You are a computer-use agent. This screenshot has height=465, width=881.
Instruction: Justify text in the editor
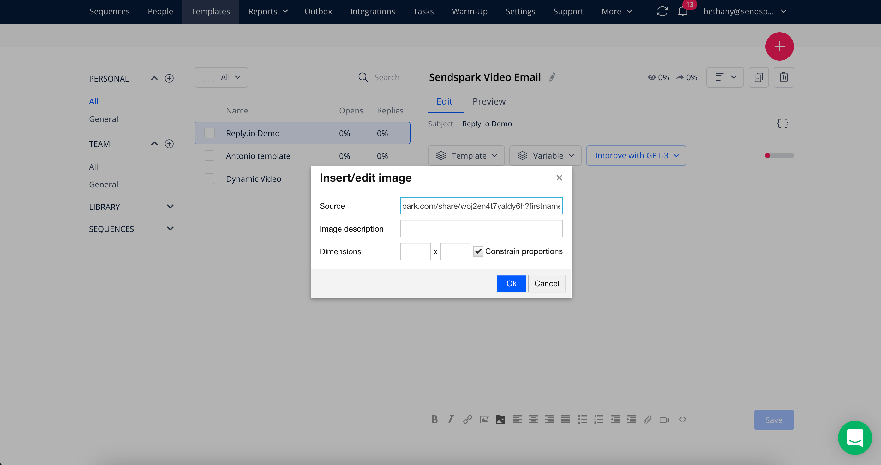[x=565, y=420]
